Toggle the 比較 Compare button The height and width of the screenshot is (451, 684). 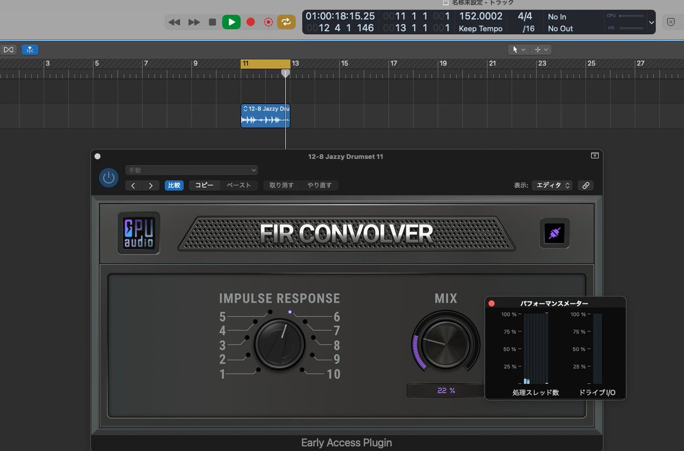tap(174, 186)
